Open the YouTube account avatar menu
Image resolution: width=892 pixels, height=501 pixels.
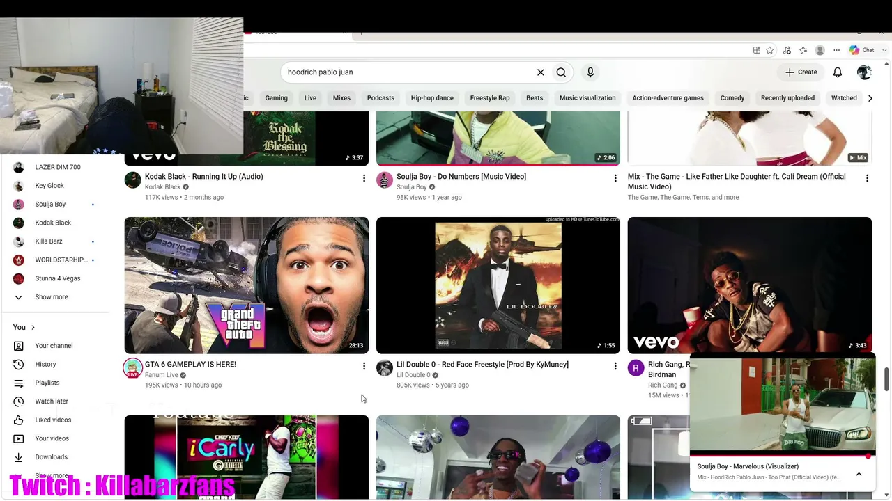864,72
